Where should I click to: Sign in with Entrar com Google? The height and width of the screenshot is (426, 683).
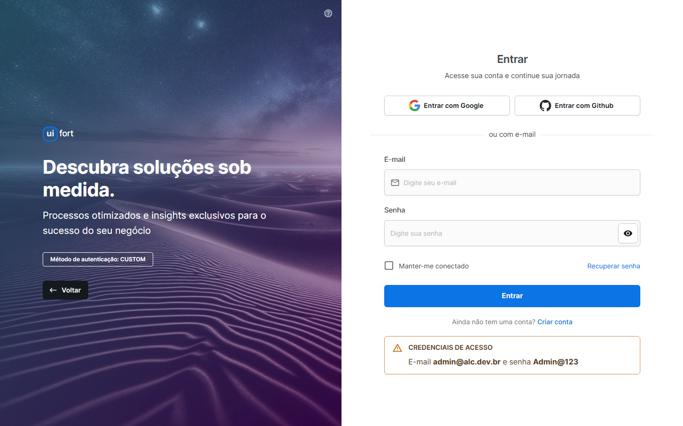coord(447,106)
